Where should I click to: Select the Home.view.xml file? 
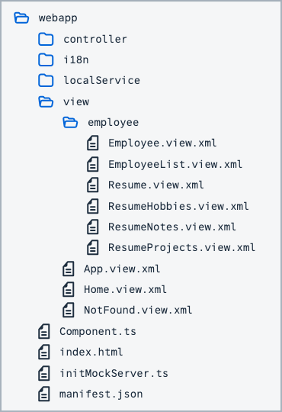point(125,289)
